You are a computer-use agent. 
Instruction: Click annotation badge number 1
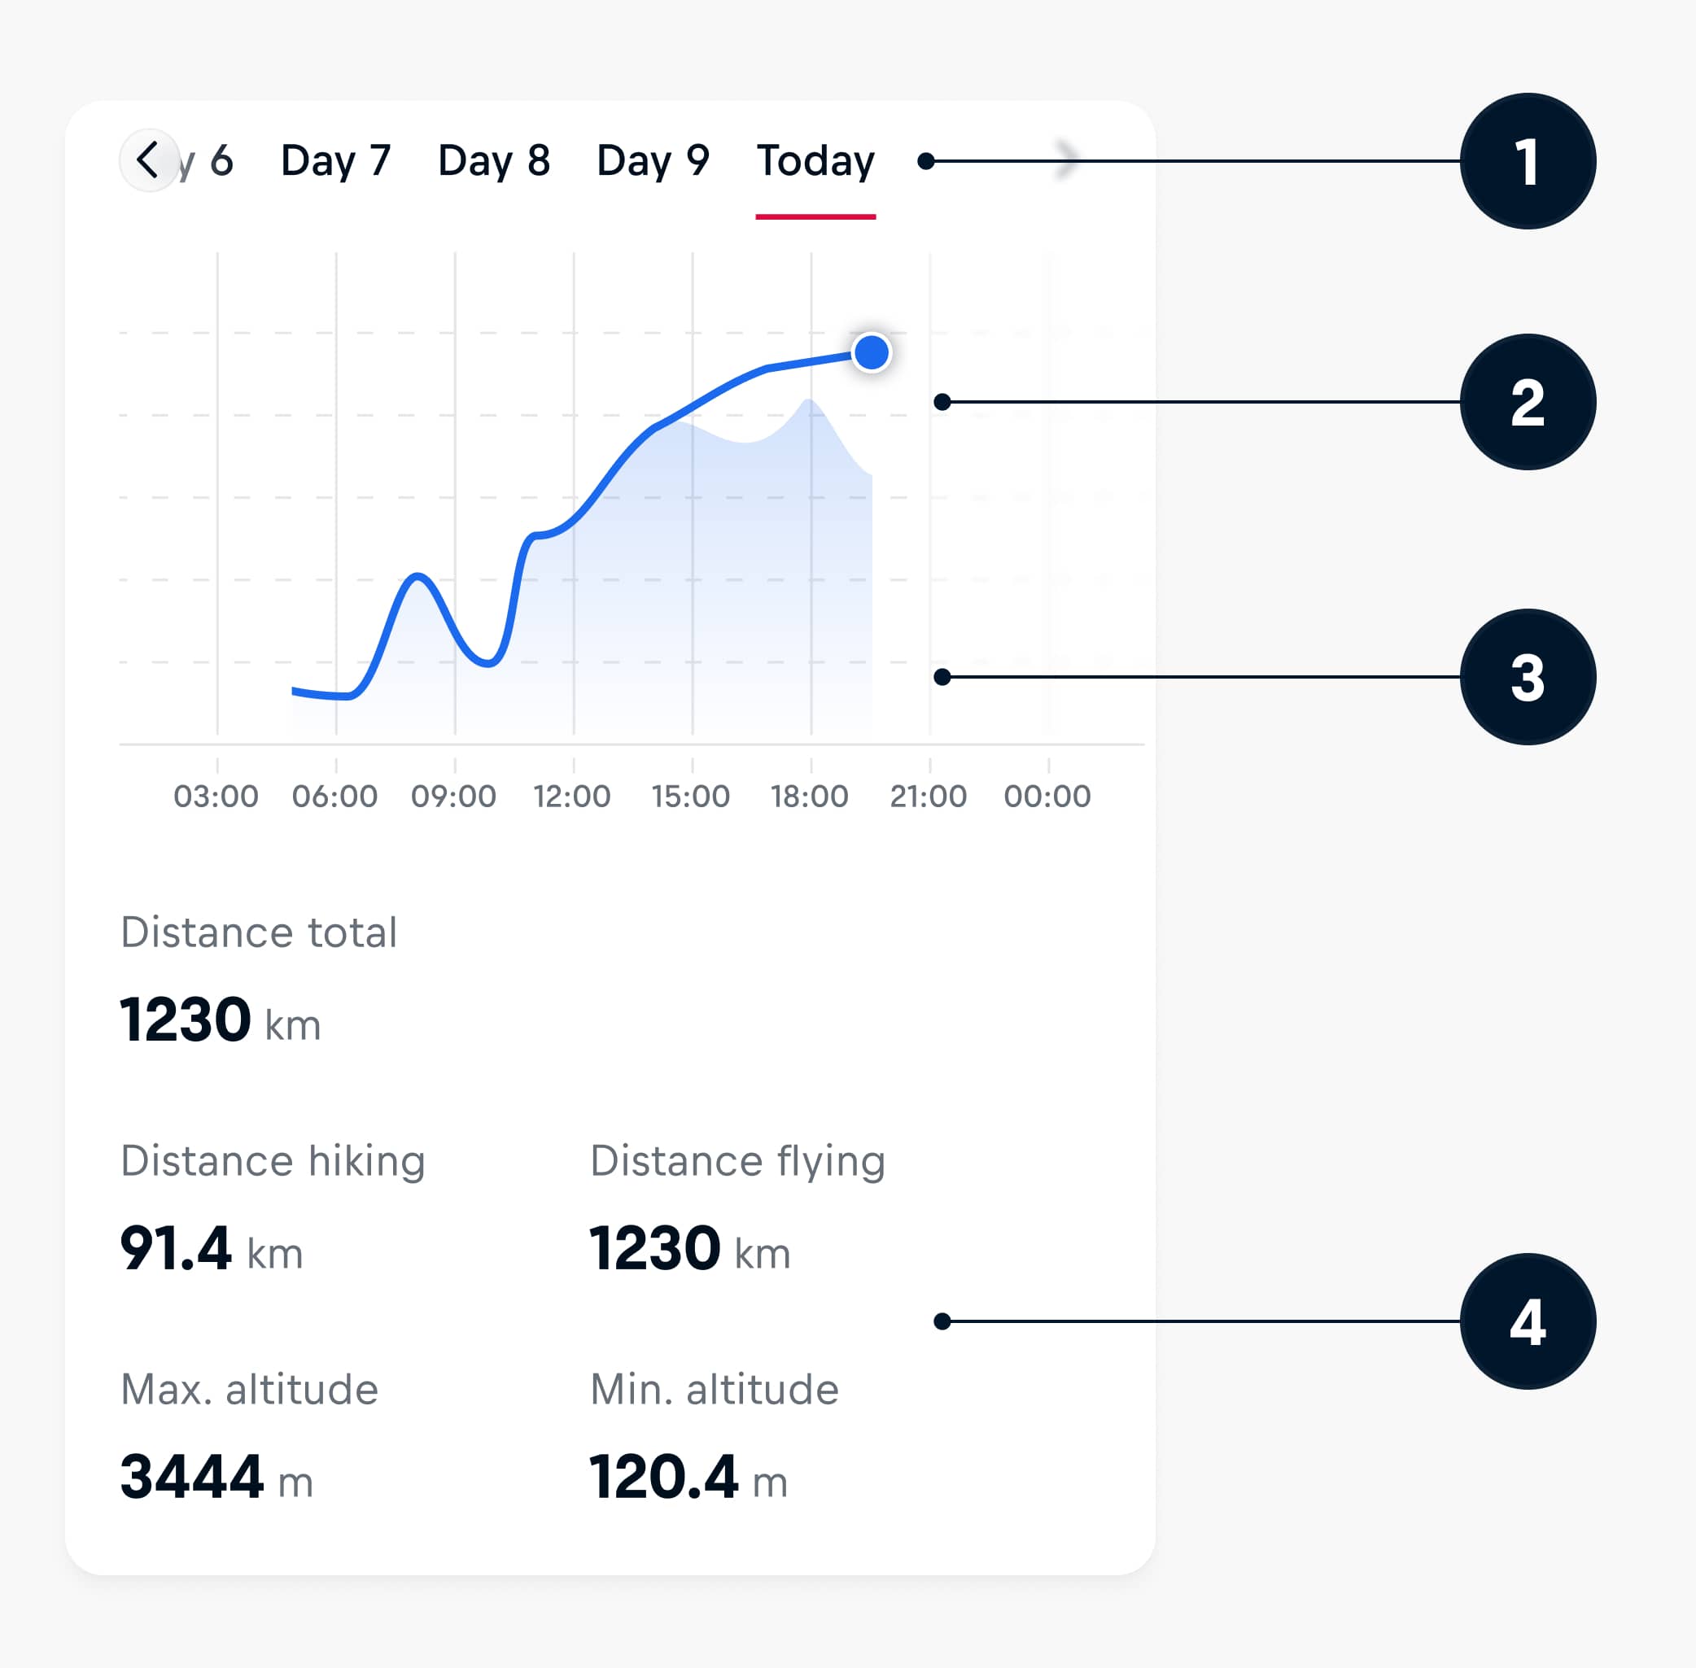pos(1527,162)
